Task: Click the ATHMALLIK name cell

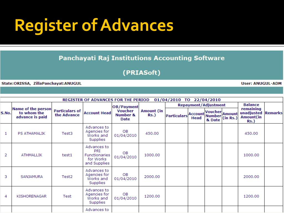Action: coord(32,155)
